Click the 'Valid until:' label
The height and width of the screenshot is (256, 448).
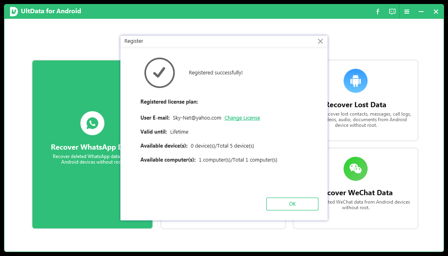(154, 132)
